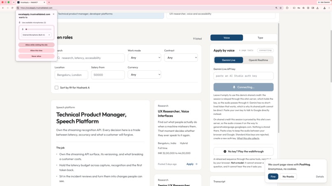
Task: Open the What this site collects link
Action: click(x=248, y=138)
